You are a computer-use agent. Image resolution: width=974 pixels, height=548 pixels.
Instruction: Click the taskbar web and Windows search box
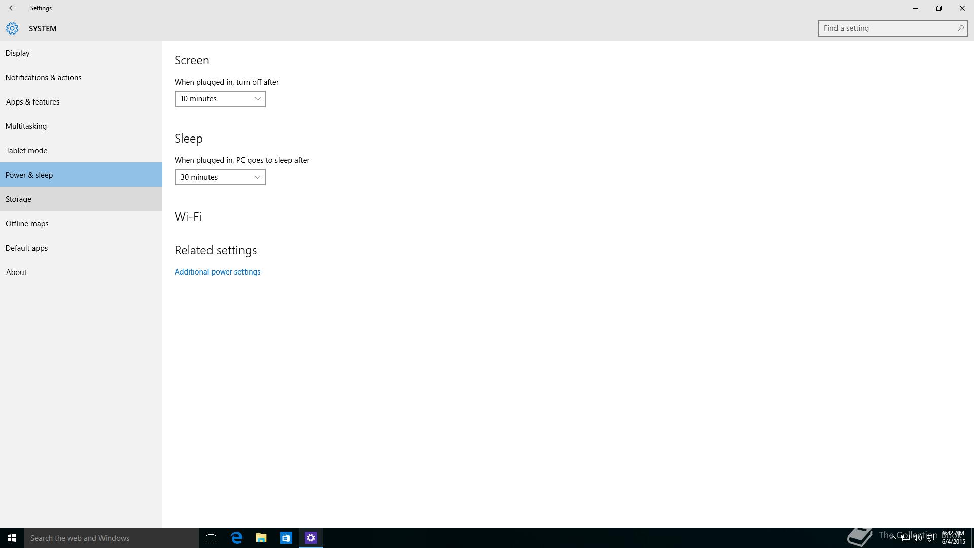pos(112,538)
